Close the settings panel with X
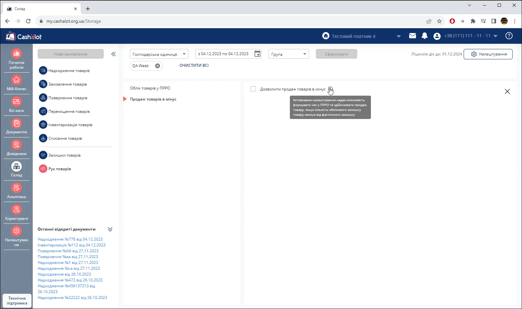 pyautogui.click(x=507, y=91)
